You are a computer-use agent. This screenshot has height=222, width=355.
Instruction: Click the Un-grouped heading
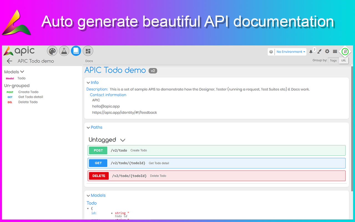click(17, 86)
